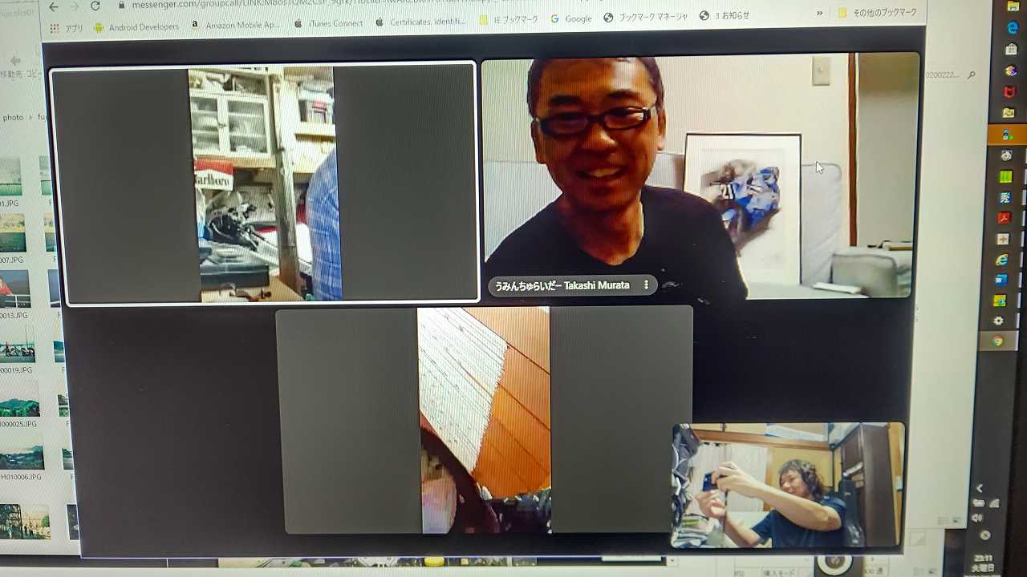Show hidden bookmarks with overflow chevron
The width and height of the screenshot is (1027, 577).
pyautogui.click(x=819, y=14)
